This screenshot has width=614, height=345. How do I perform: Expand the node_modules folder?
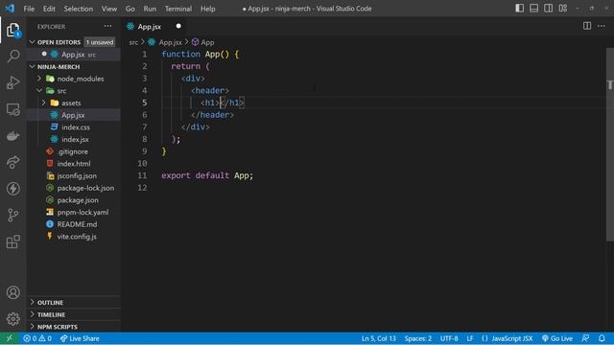point(39,79)
